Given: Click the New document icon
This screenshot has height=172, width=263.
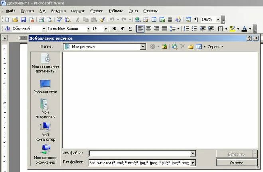Looking at the screenshot, I should (7, 20).
